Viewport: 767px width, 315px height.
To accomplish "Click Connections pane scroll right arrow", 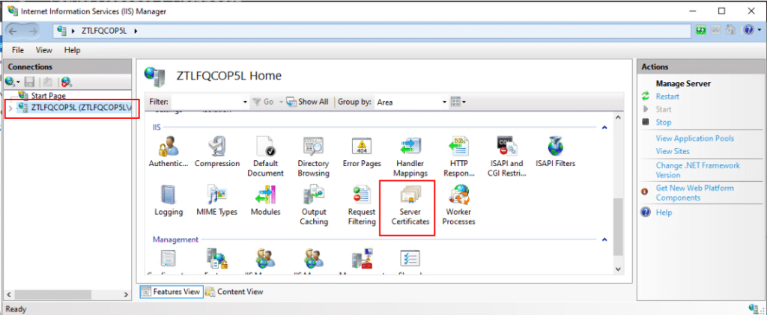I will click(126, 295).
